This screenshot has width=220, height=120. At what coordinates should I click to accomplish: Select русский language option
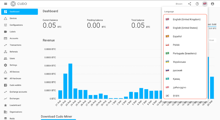pos(185,71)
